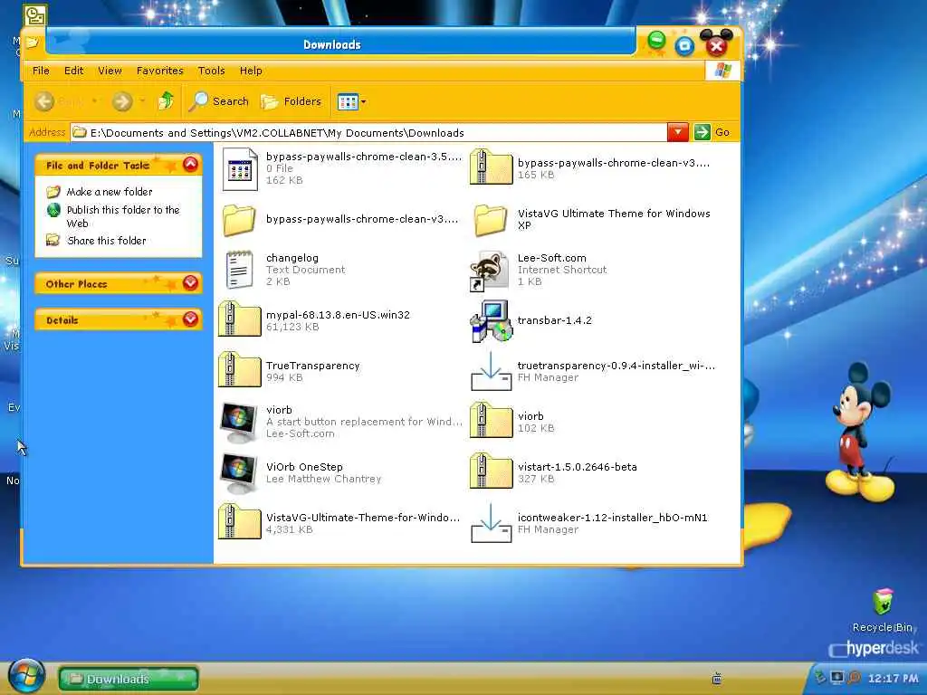Click Share this folder link
This screenshot has height=695, width=927.
pos(107,241)
